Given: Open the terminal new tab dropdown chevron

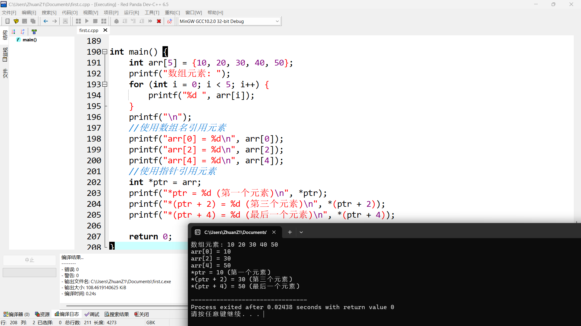Looking at the screenshot, I should (x=301, y=232).
